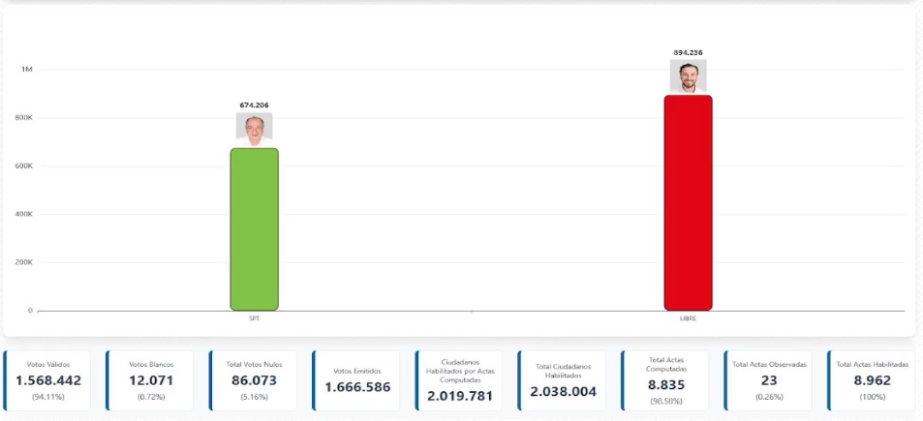Select the Total Actas Observadas card
This screenshot has width=923, height=421.
tap(770, 380)
